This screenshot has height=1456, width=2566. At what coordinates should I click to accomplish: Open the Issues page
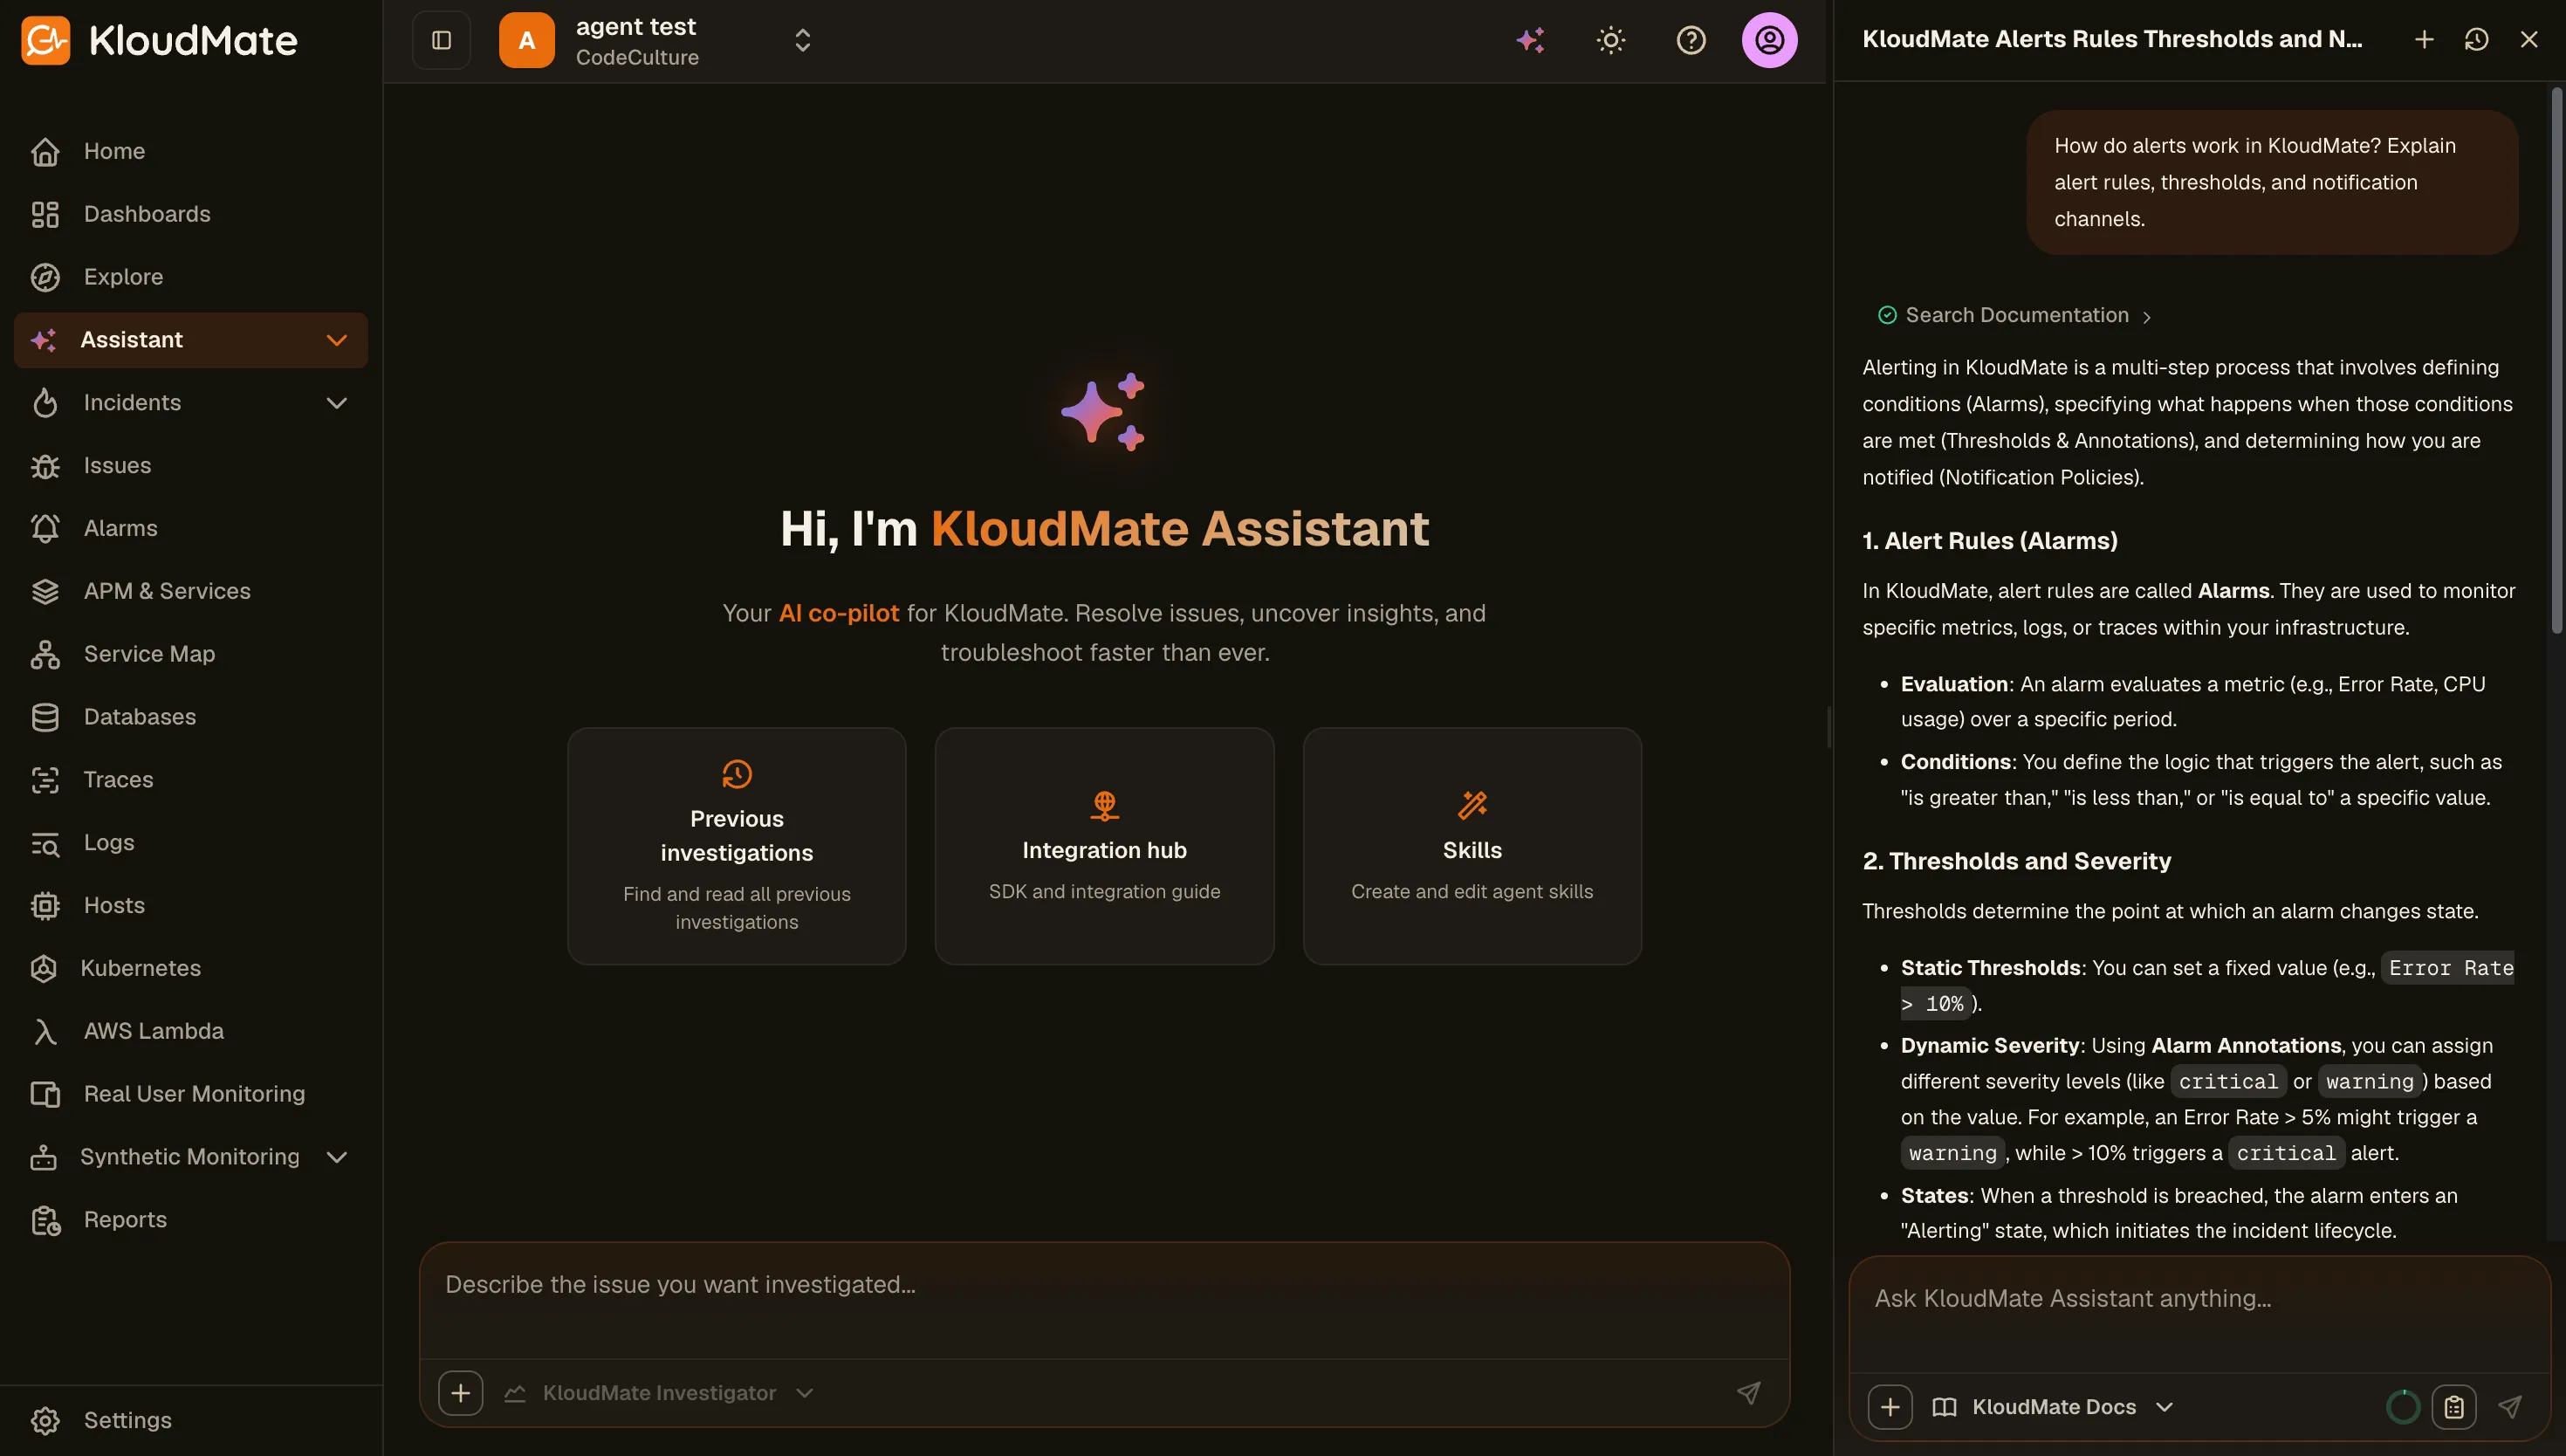point(191,465)
